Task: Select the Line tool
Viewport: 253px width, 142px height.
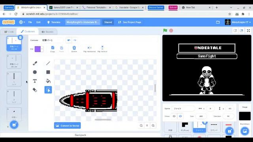Action: pos(48,63)
